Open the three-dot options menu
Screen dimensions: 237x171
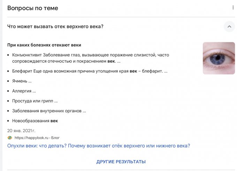233,8
